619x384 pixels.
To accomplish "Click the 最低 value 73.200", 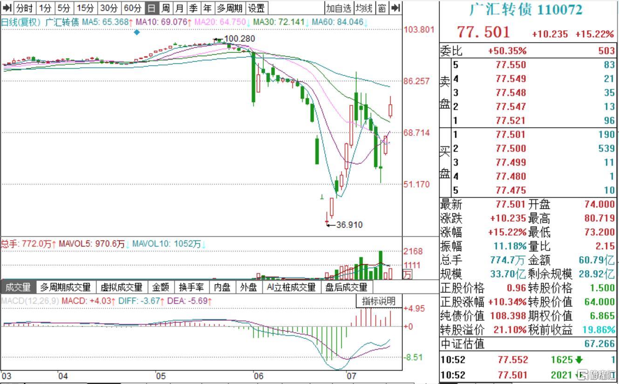I will click(599, 232).
